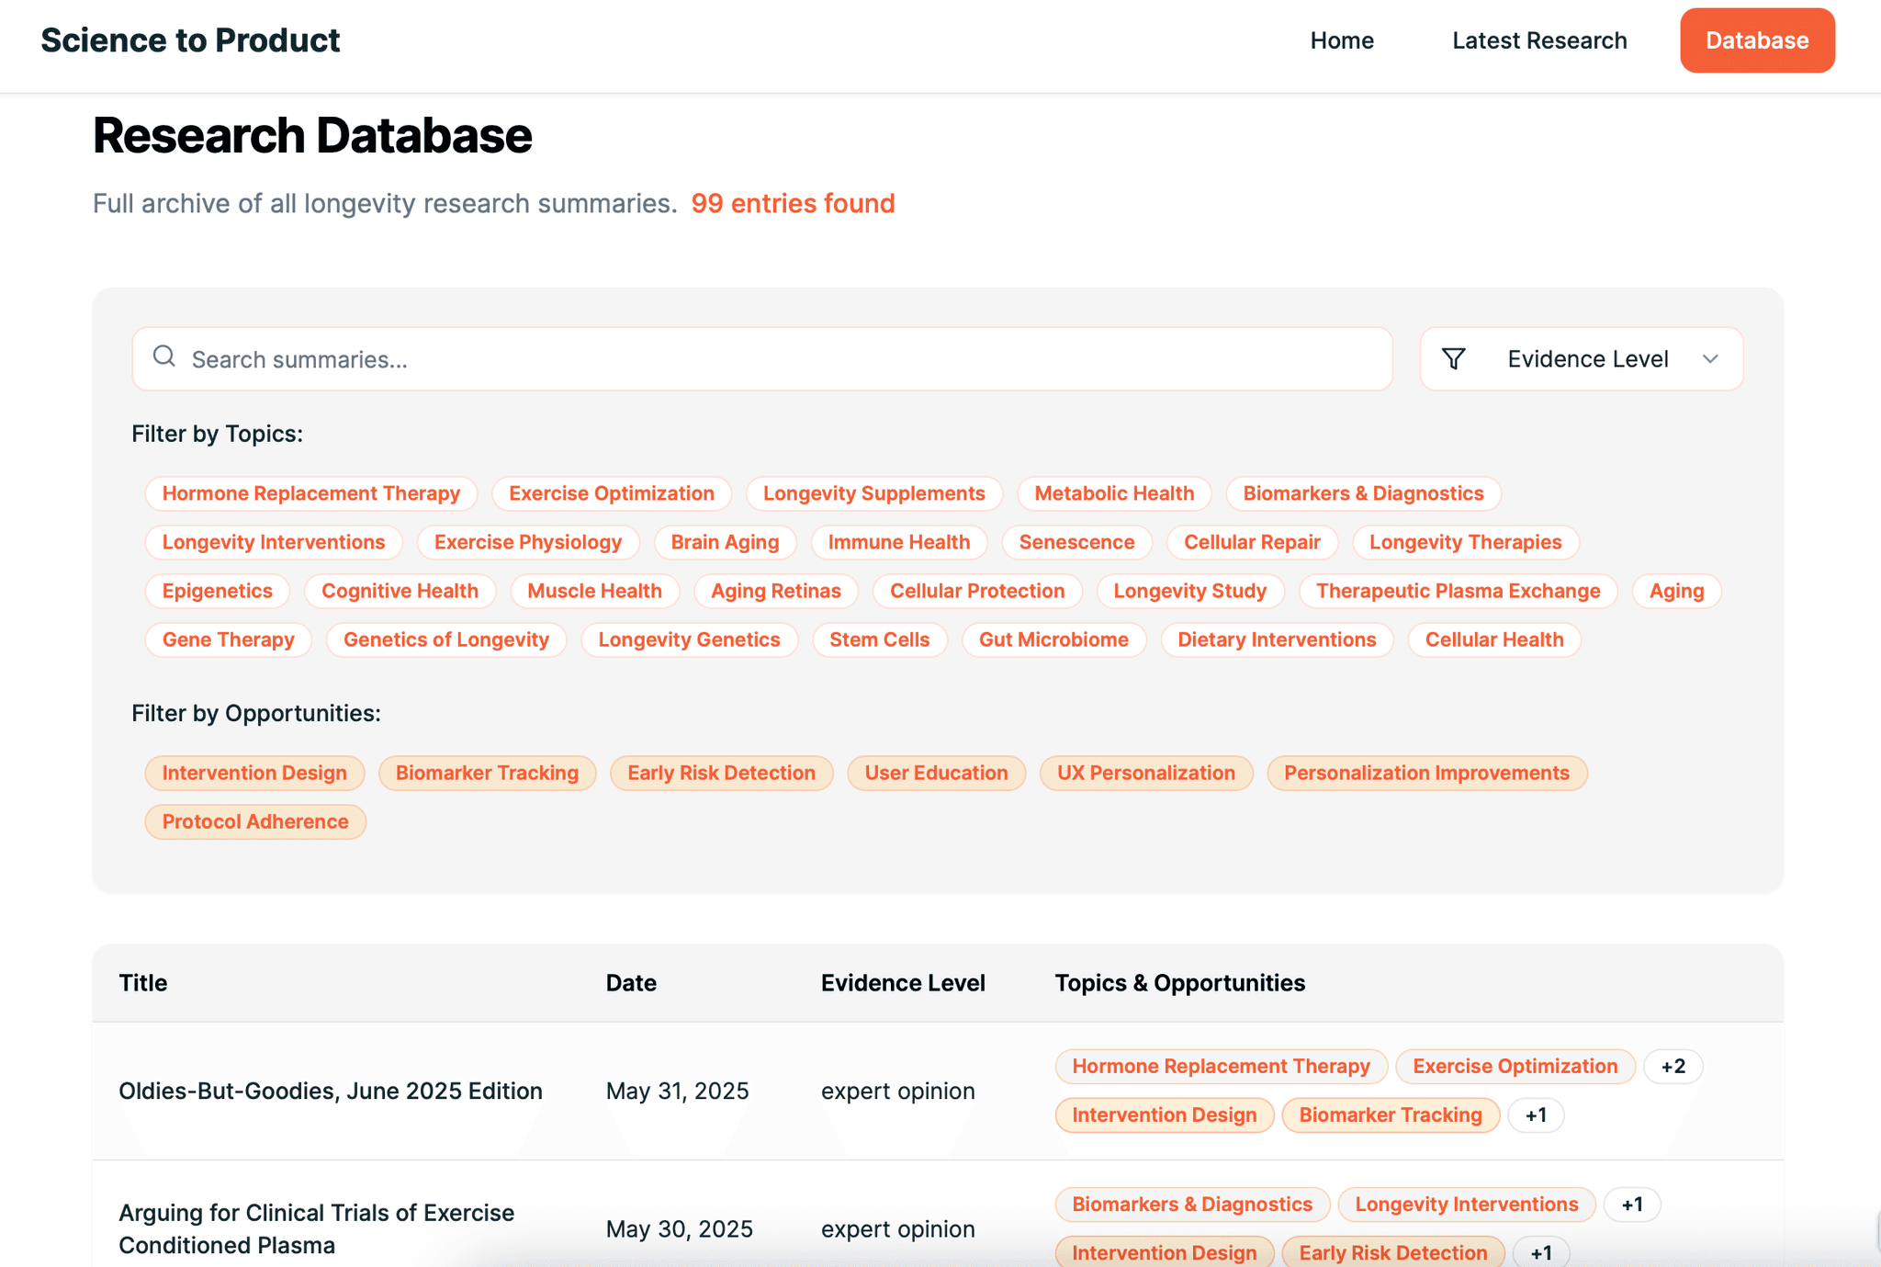Viewport: 1881px width, 1267px height.
Task: Expand the Evidence Level dropdown chevron
Action: pyautogui.click(x=1710, y=359)
